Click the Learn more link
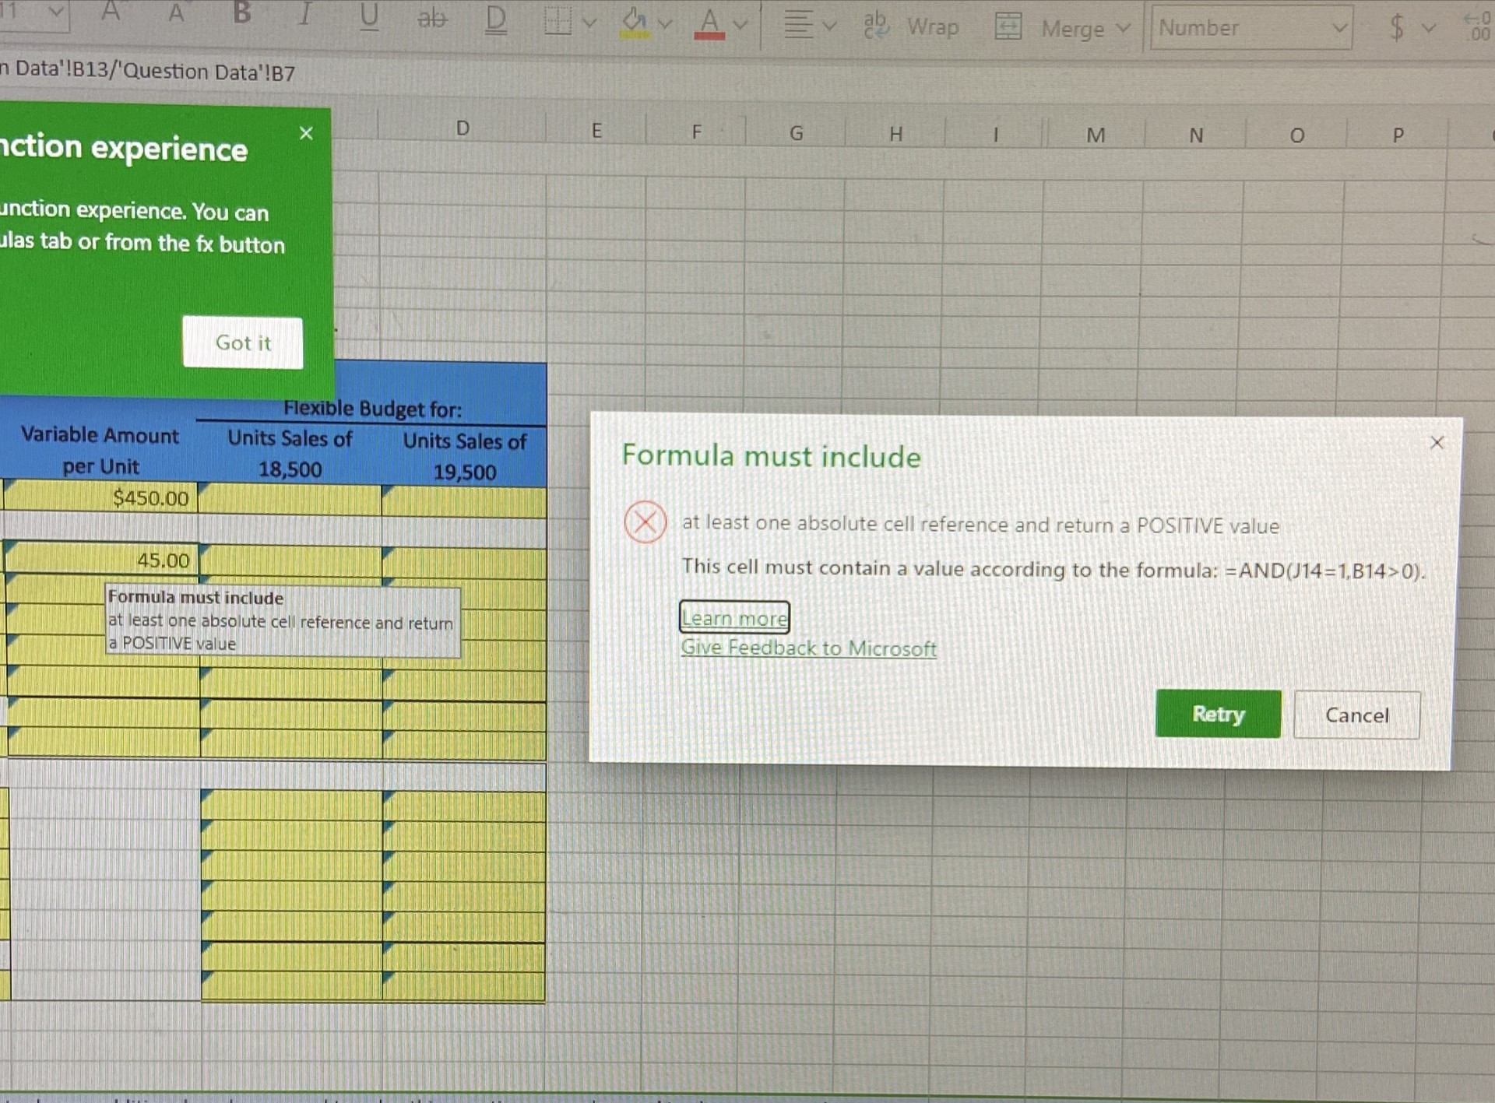Image resolution: width=1495 pixels, height=1103 pixels. pos(735,615)
